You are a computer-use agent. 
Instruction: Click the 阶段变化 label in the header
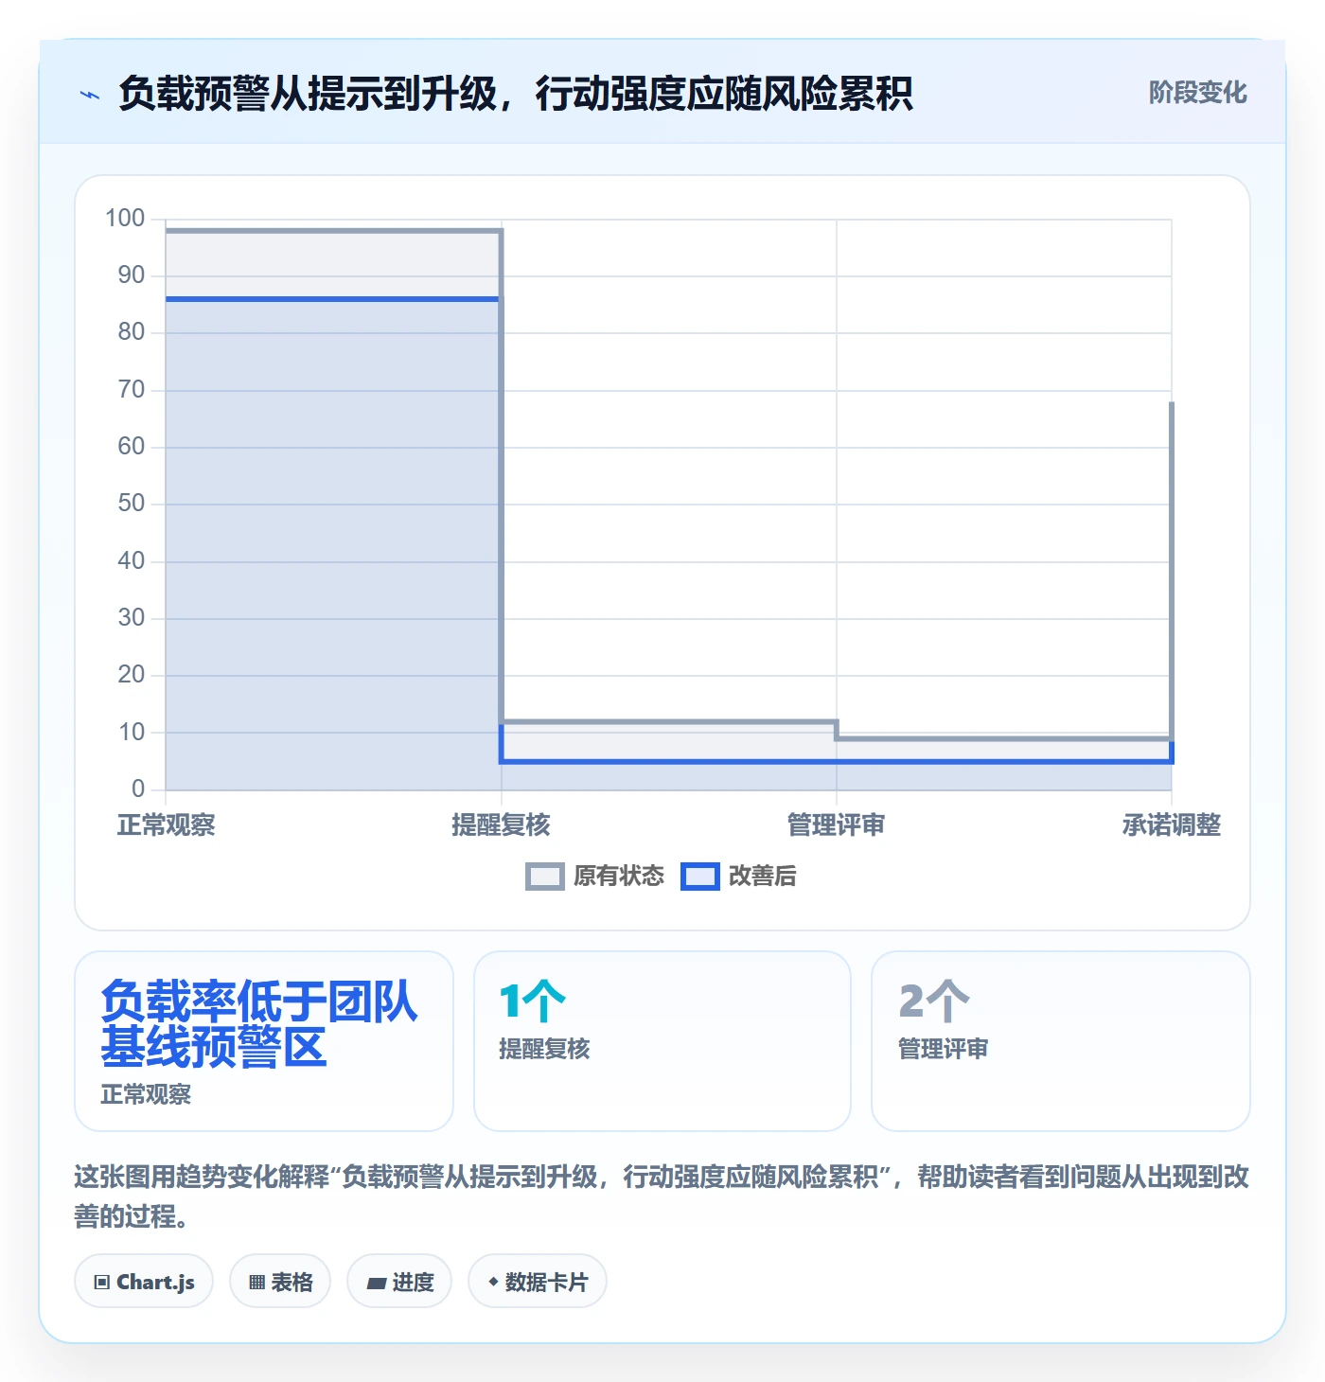click(1197, 93)
